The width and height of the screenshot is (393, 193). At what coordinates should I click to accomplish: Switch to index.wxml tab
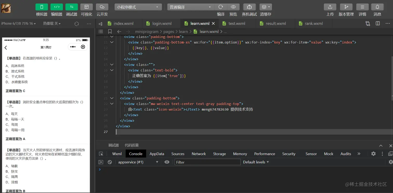pos(123,23)
